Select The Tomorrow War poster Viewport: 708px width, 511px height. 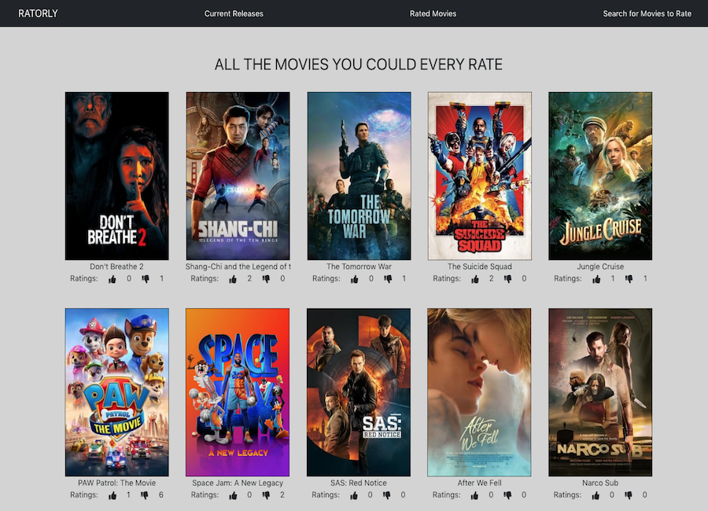359,176
